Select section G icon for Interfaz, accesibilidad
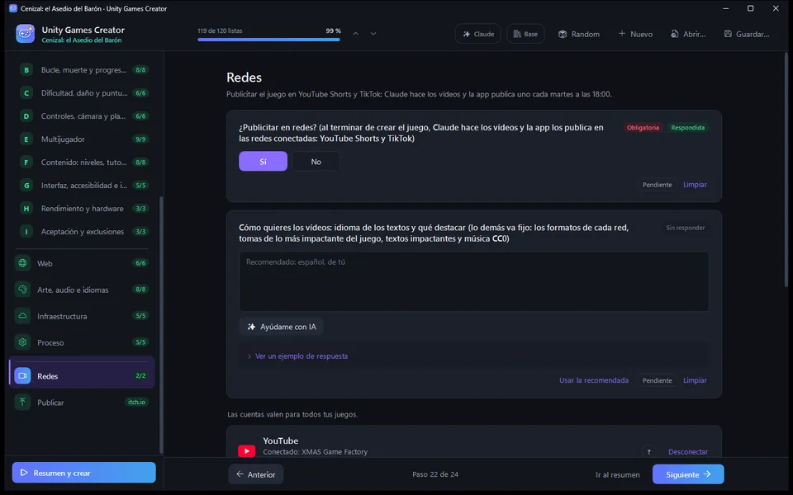 (x=26, y=186)
